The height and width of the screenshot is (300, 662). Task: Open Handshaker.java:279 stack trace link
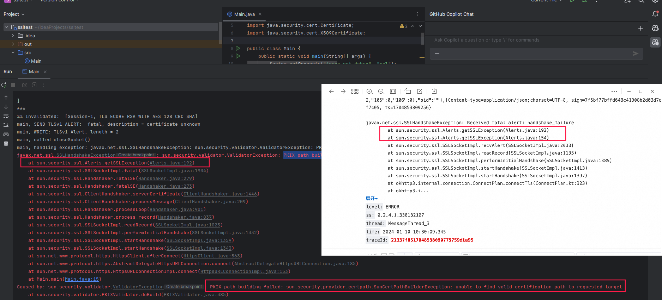165,179
